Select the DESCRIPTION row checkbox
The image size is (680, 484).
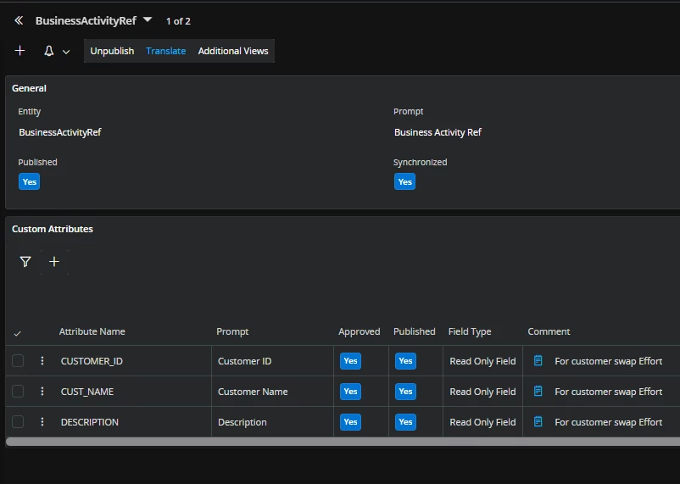[18, 422]
